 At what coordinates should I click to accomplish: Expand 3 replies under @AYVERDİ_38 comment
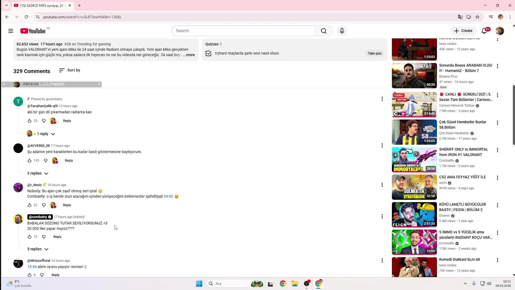point(38,173)
